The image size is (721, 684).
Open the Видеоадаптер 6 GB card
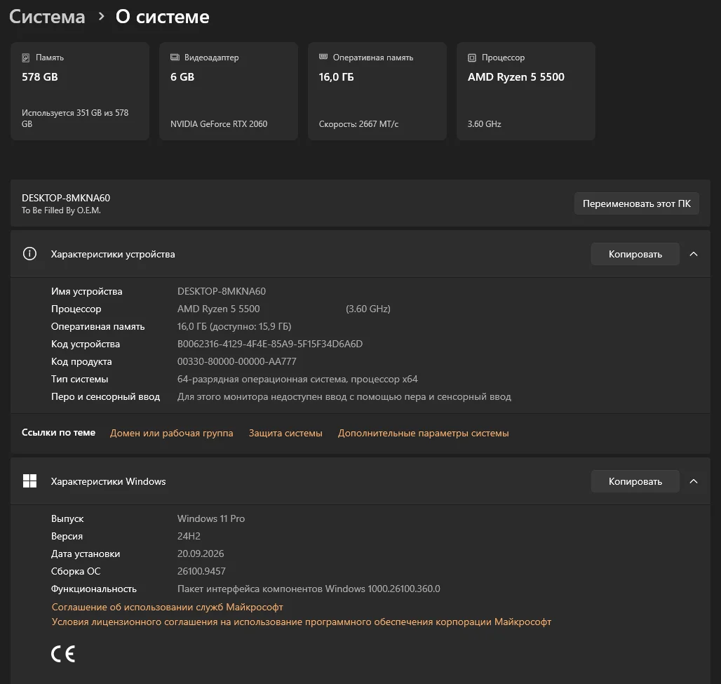pos(229,91)
